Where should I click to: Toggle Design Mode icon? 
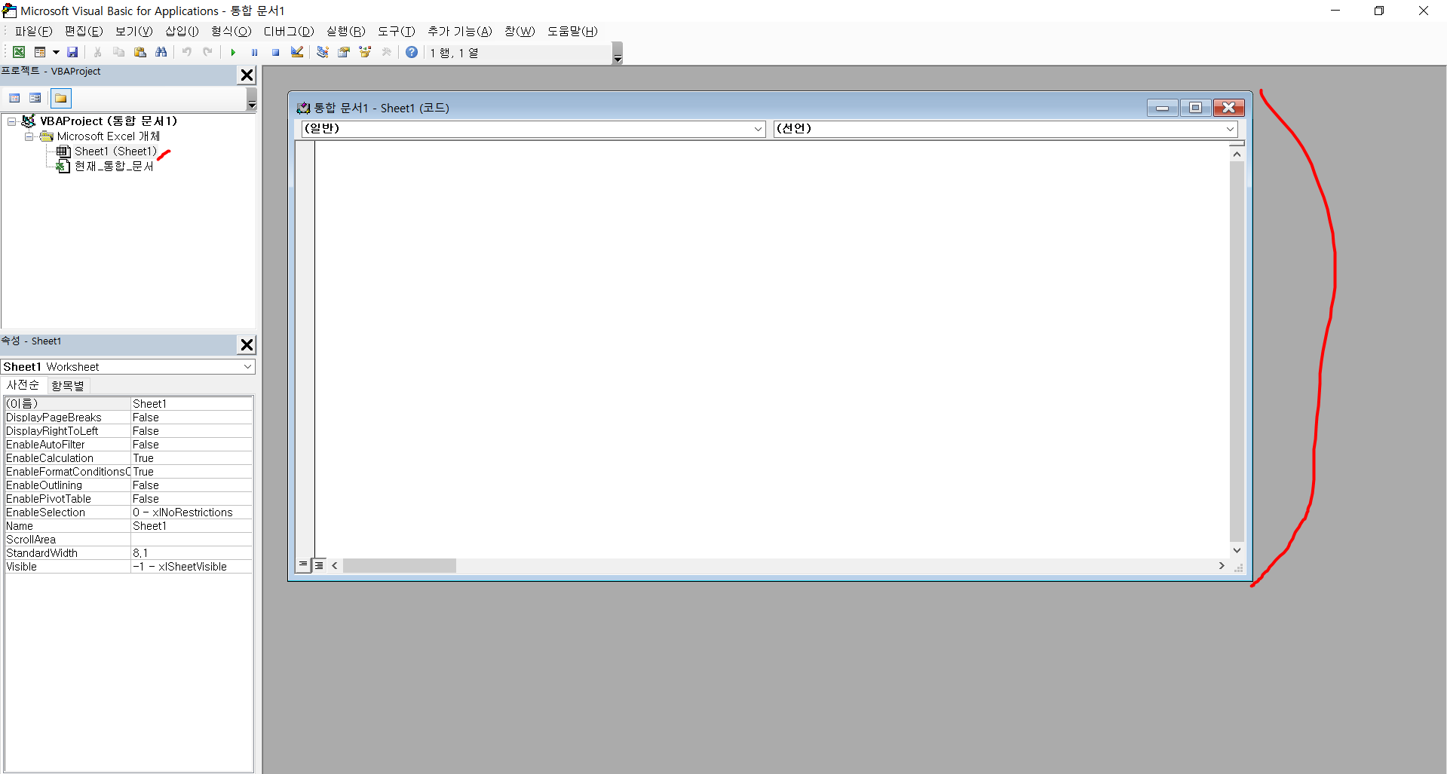tap(297, 52)
